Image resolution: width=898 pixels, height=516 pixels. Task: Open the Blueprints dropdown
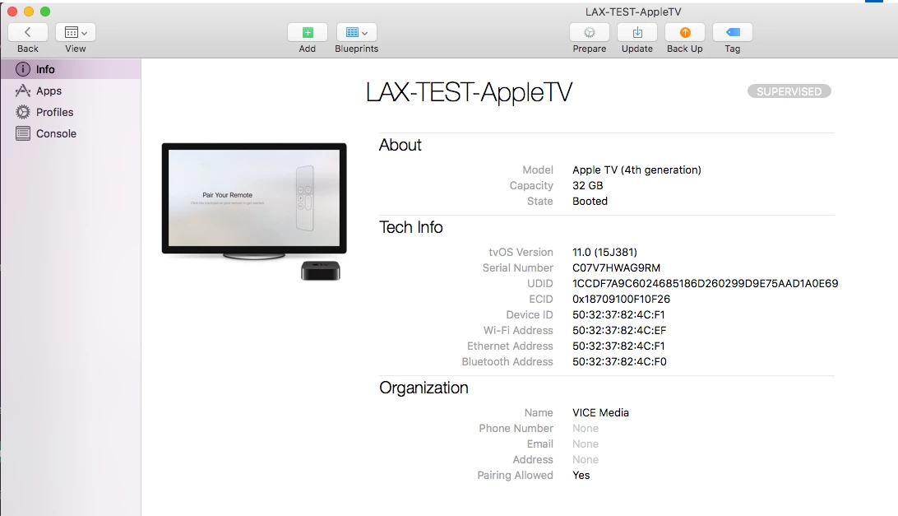click(x=356, y=32)
